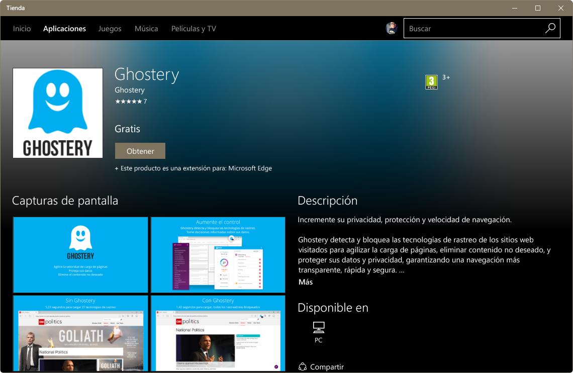Select the Inicio menu item
The height and width of the screenshot is (373, 573).
tap(22, 29)
